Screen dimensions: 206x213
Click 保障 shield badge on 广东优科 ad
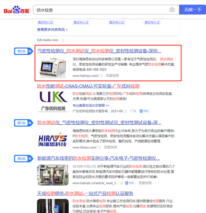[x=144, y=111]
